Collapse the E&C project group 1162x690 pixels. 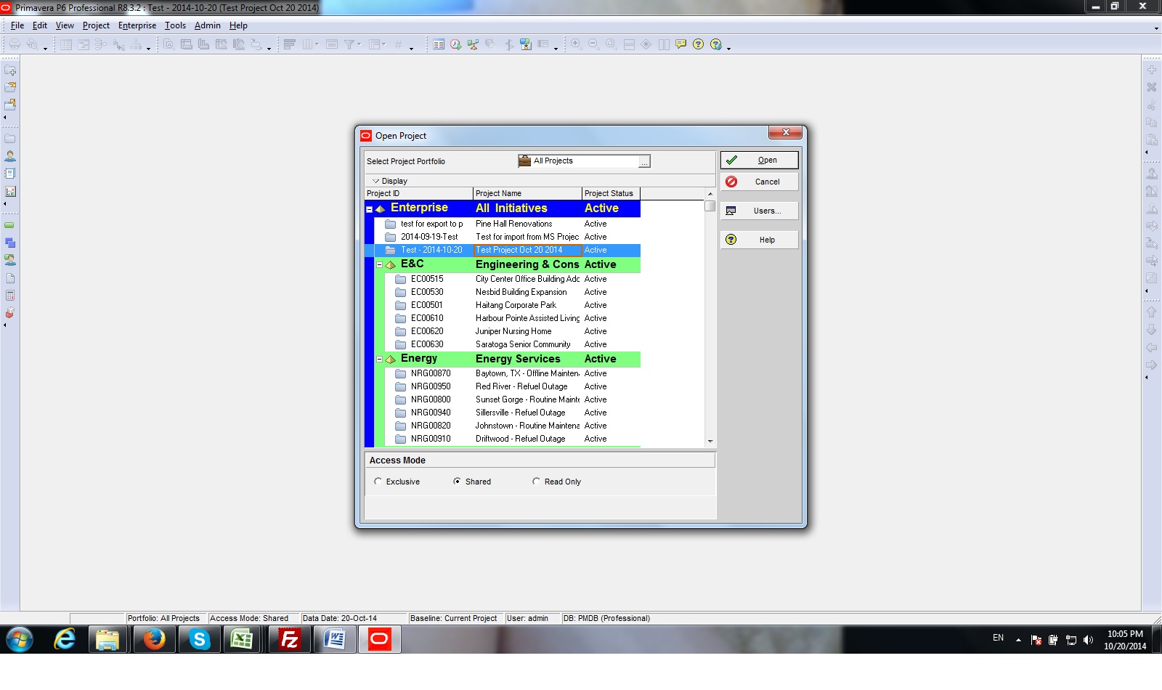(x=380, y=264)
